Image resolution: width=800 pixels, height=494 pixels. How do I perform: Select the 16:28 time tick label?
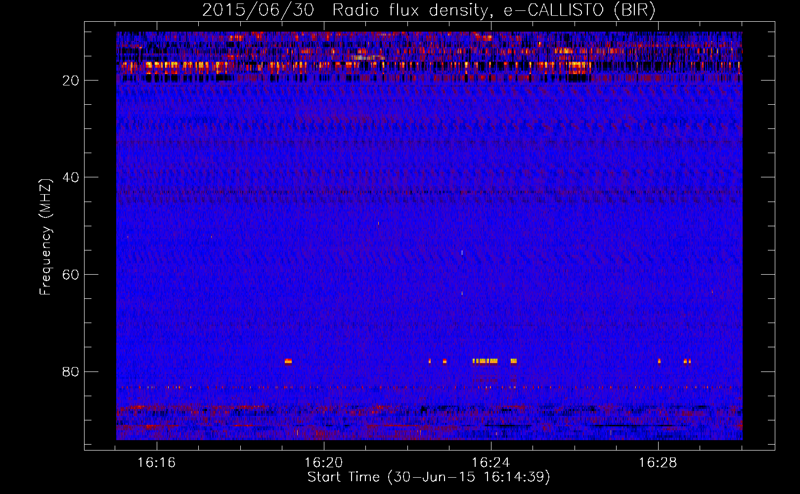pyautogui.click(x=658, y=463)
